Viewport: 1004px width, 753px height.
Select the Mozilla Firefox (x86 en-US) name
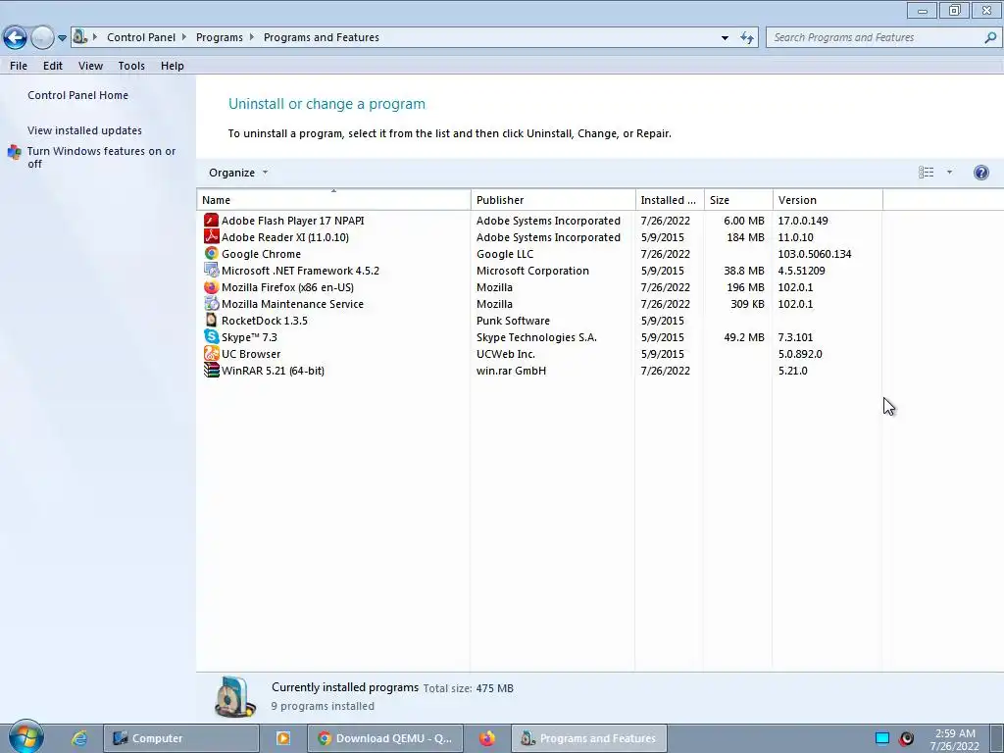[x=287, y=287]
